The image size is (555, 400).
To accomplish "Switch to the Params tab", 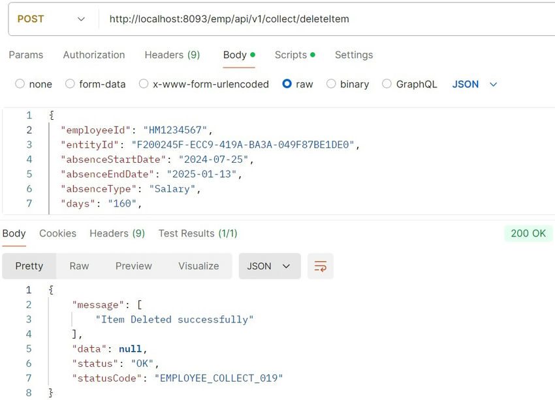I will pos(26,55).
